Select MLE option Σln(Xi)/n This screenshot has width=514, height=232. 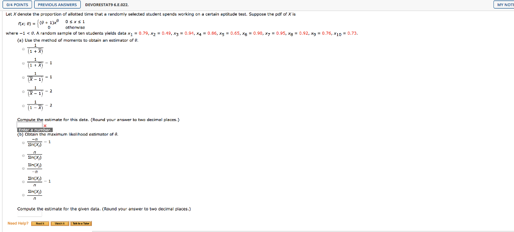(x=23, y=195)
